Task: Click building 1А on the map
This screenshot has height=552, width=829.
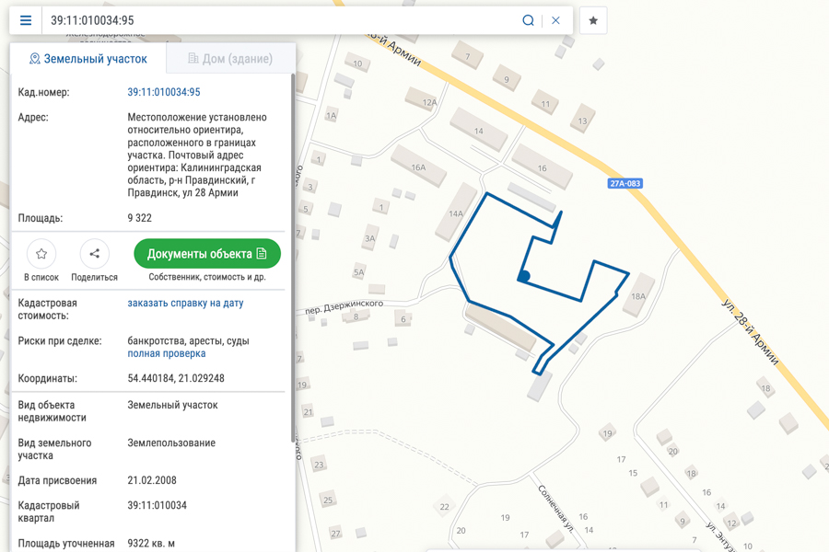Action: (331, 115)
